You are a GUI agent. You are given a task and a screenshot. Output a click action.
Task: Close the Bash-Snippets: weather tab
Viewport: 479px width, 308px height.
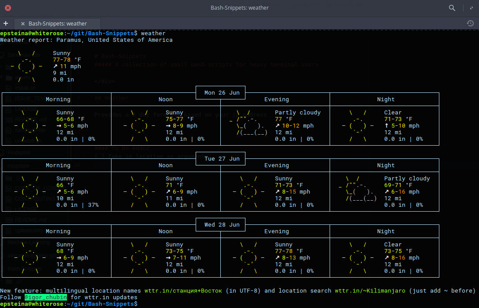tap(22, 24)
